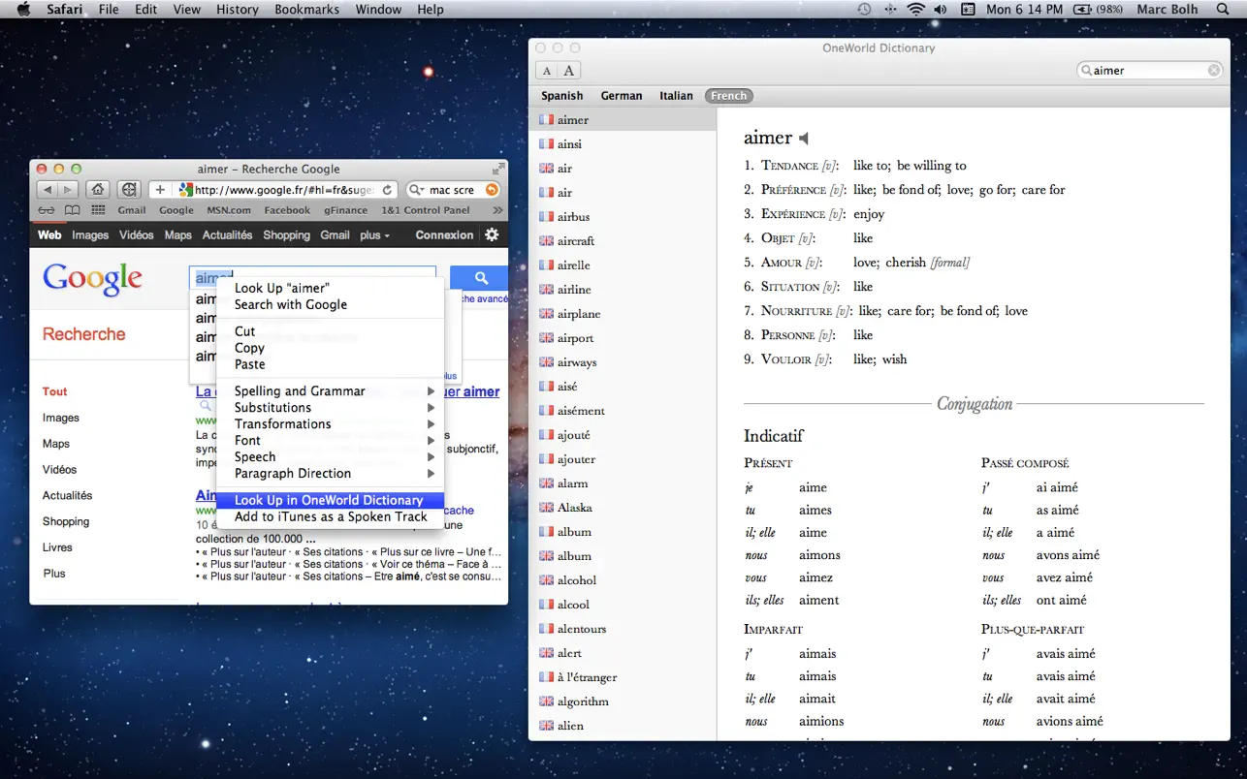Switch dictionary language to Italian
The image size is (1247, 779).
point(676,95)
